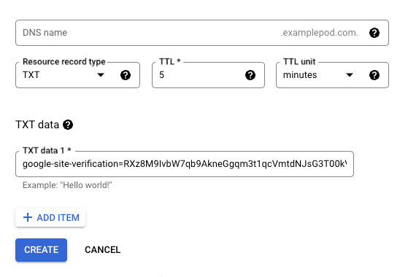Click the .examplepod.com. domain suffix
Image resolution: width=408 pixels, height=277 pixels.
(x=319, y=33)
